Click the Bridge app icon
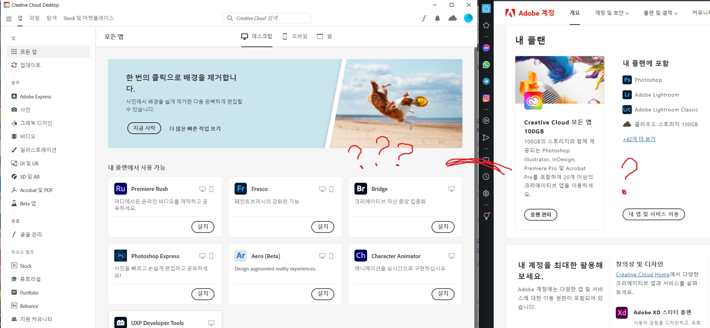Viewport: 710px width, 328px height. coord(361,189)
